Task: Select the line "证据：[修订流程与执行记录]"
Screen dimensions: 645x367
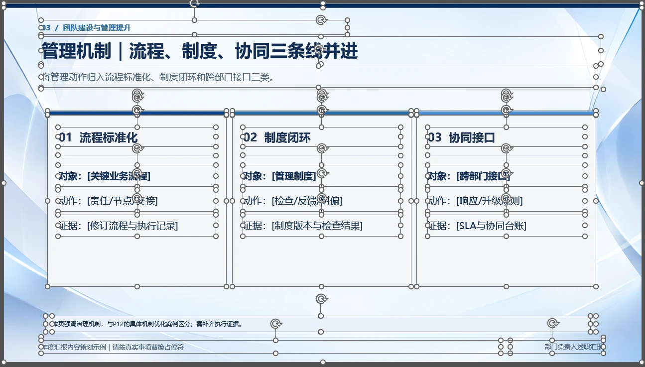Action: pos(119,226)
